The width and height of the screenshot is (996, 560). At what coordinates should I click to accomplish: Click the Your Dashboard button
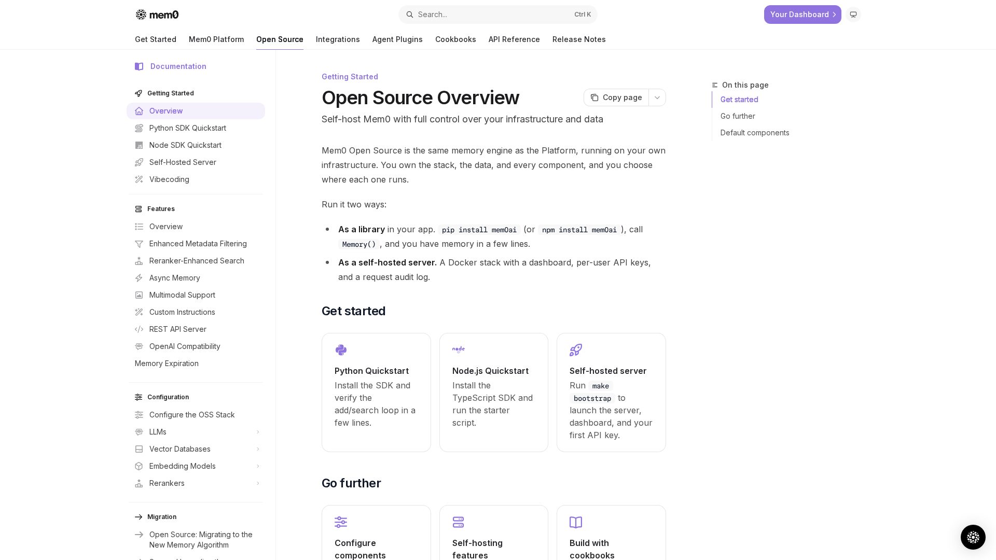click(x=803, y=15)
